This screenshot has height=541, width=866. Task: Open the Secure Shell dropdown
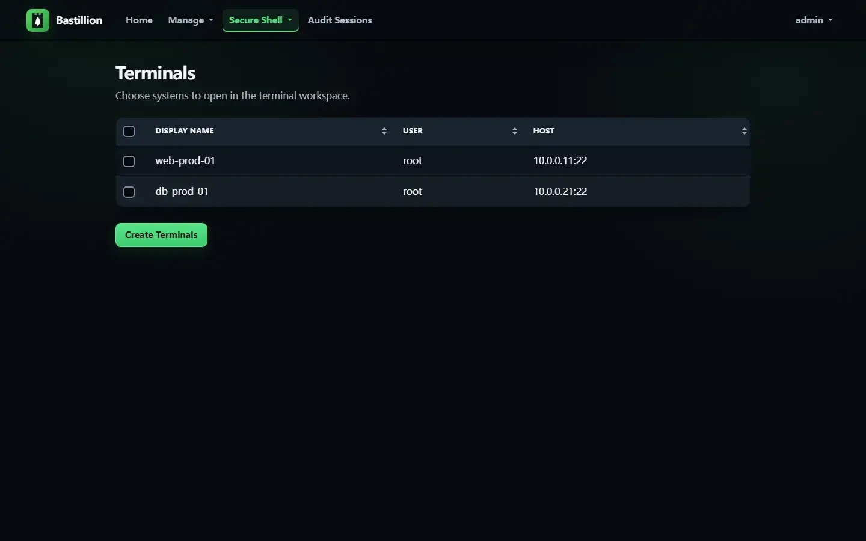click(x=260, y=20)
